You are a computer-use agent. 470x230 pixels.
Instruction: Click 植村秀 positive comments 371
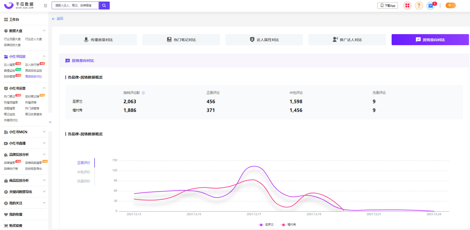pyautogui.click(x=211, y=110)
